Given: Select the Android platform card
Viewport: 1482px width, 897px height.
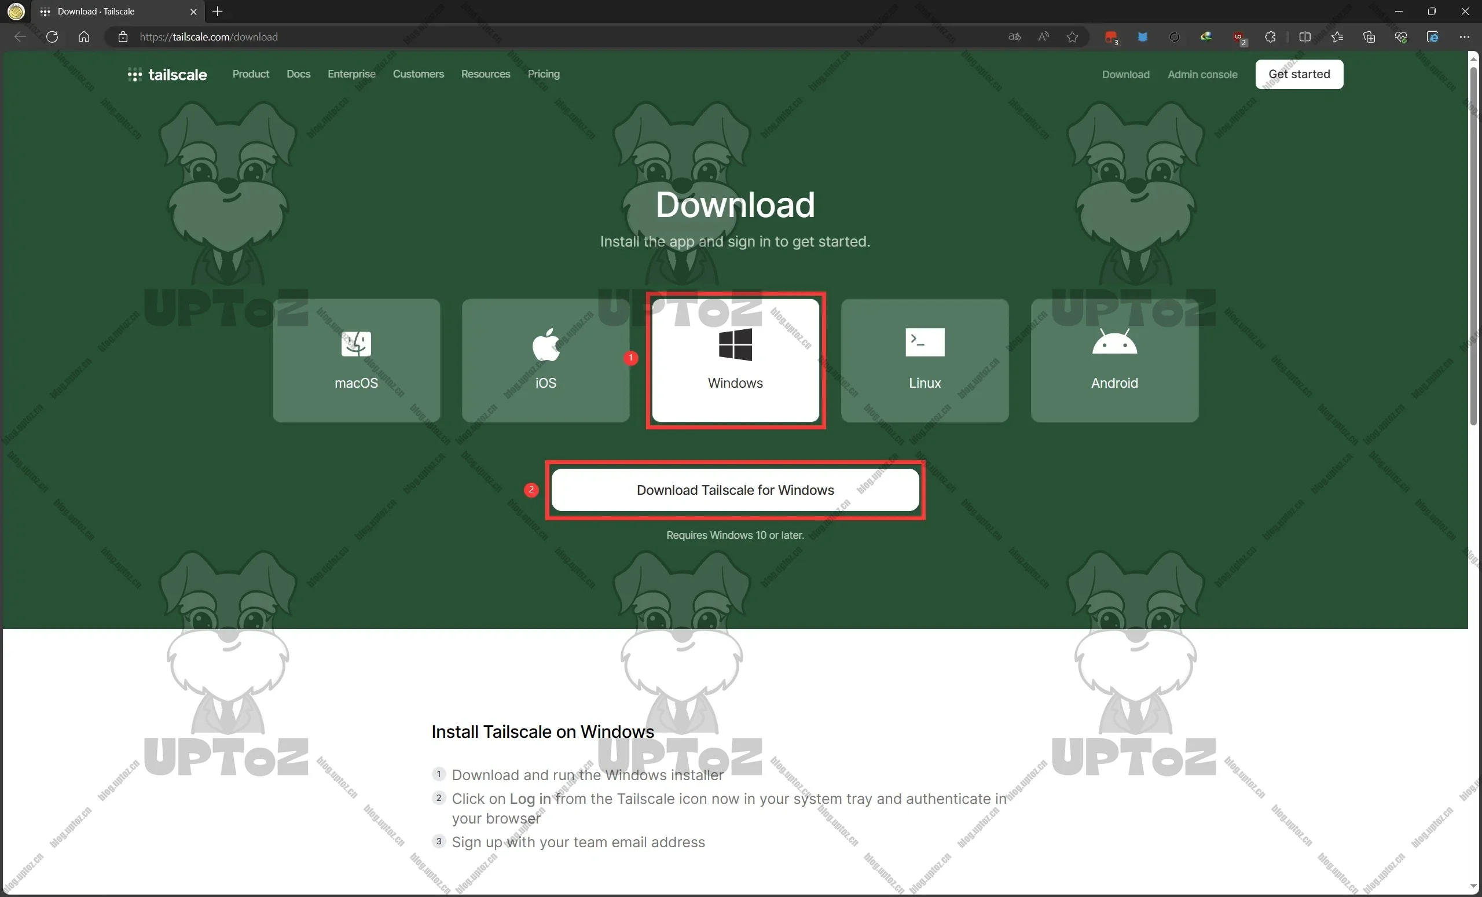Looking at the screenshot, I should coord(1114,360).
